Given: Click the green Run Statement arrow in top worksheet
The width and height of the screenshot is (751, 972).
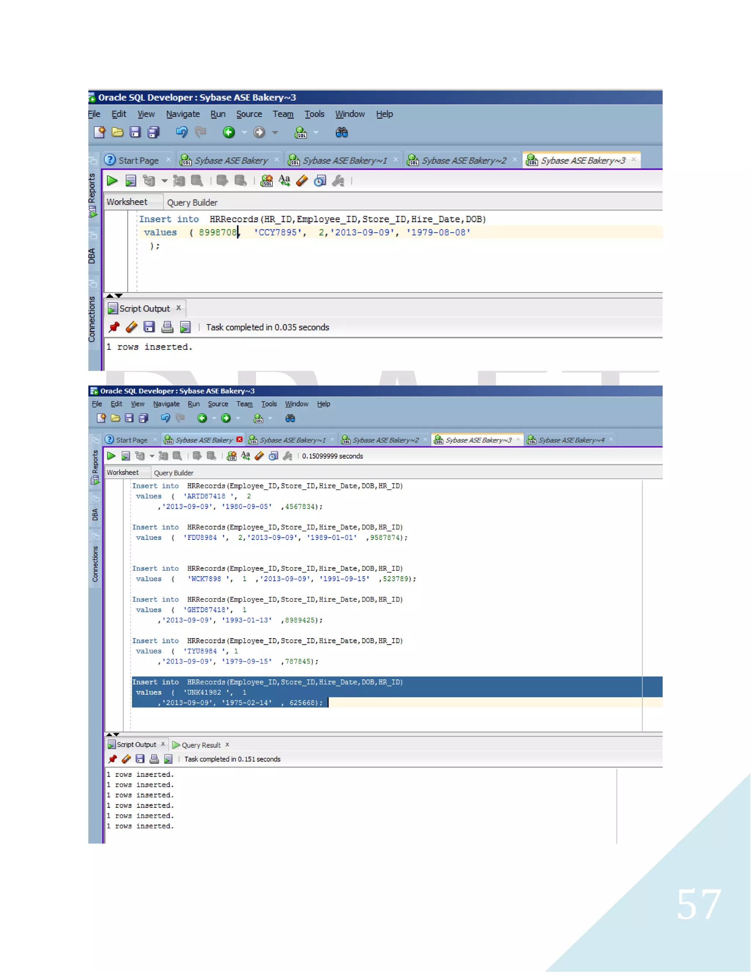Looking at the screenshot, I should tap(112, 181).
